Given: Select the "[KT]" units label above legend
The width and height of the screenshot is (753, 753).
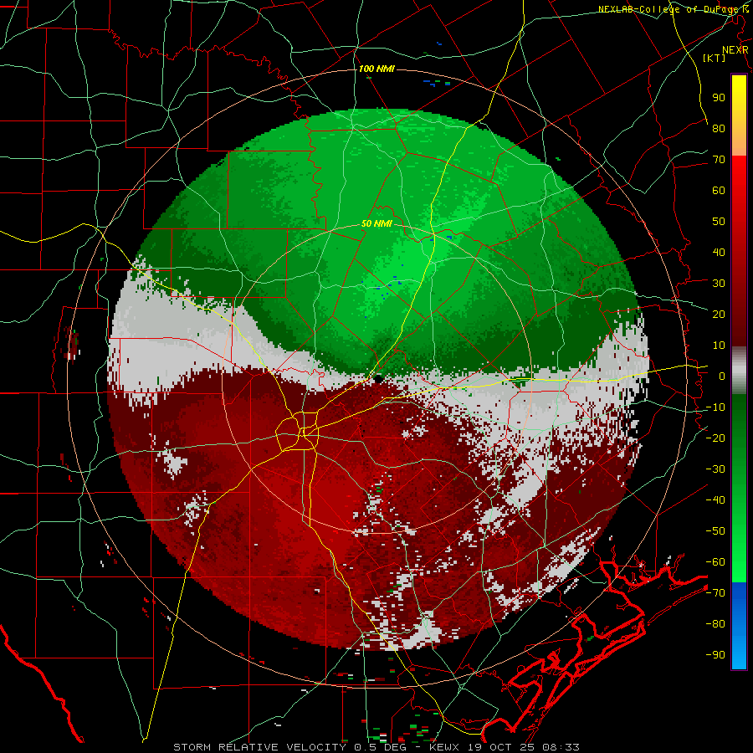Looking at the screenshot, I should coord(714,58).
